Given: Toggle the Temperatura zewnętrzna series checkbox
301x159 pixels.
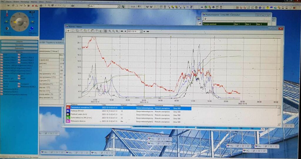Looking at the screenshot, I should pos(68,108).
